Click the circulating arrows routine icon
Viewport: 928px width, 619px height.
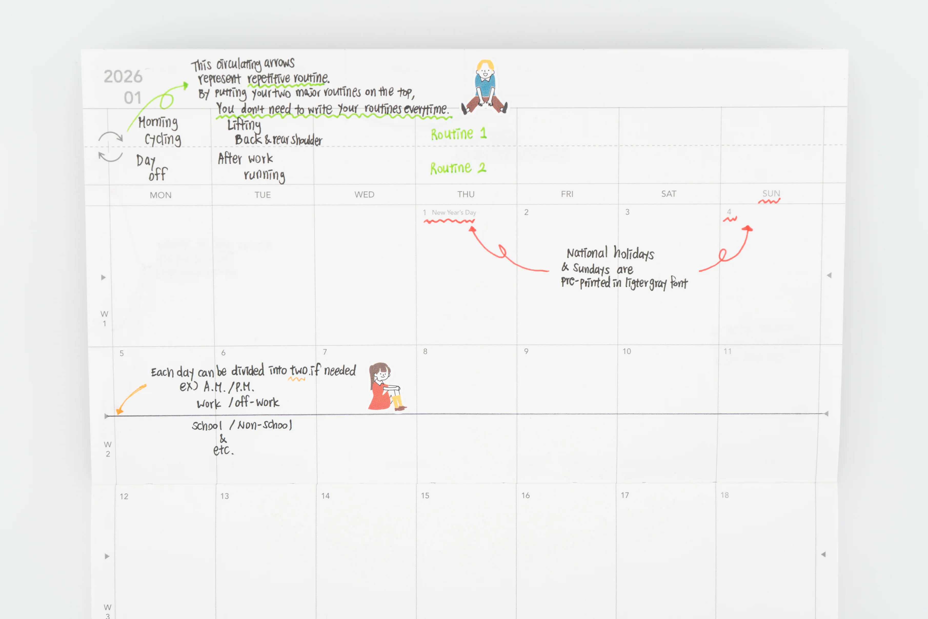pyautogui.click(x=110, y=147)
